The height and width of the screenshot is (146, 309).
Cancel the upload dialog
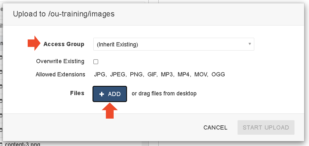click(x=215, y=128)
